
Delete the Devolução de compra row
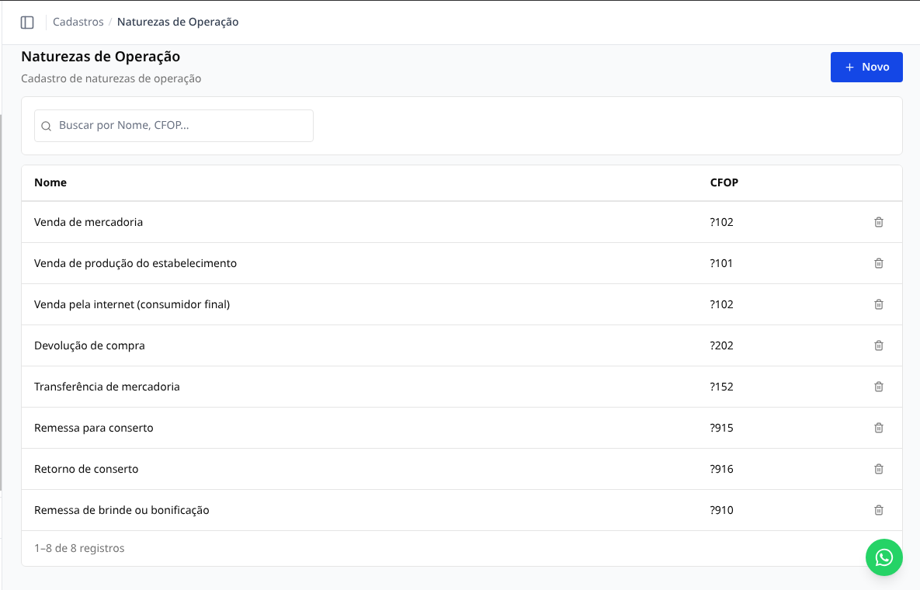pyautogui.click(x=878, y=345)
